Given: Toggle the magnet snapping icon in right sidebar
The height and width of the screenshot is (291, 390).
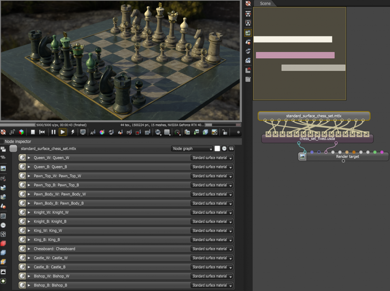Looking at the screenshot, I should pos(247,70).
